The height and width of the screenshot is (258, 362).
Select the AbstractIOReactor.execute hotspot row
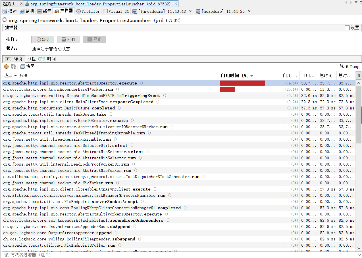click(x=85, y=83)
